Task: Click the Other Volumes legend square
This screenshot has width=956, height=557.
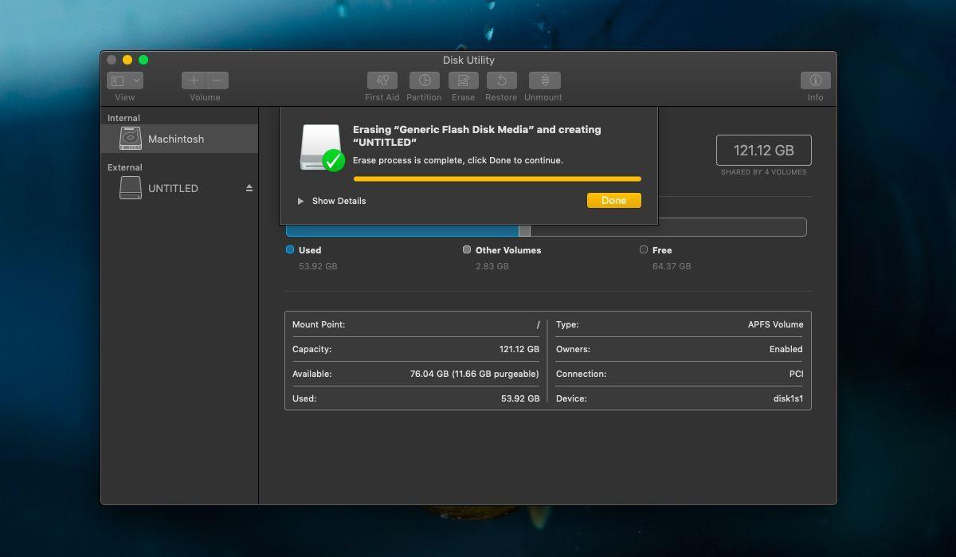Action: pos(467,249)
